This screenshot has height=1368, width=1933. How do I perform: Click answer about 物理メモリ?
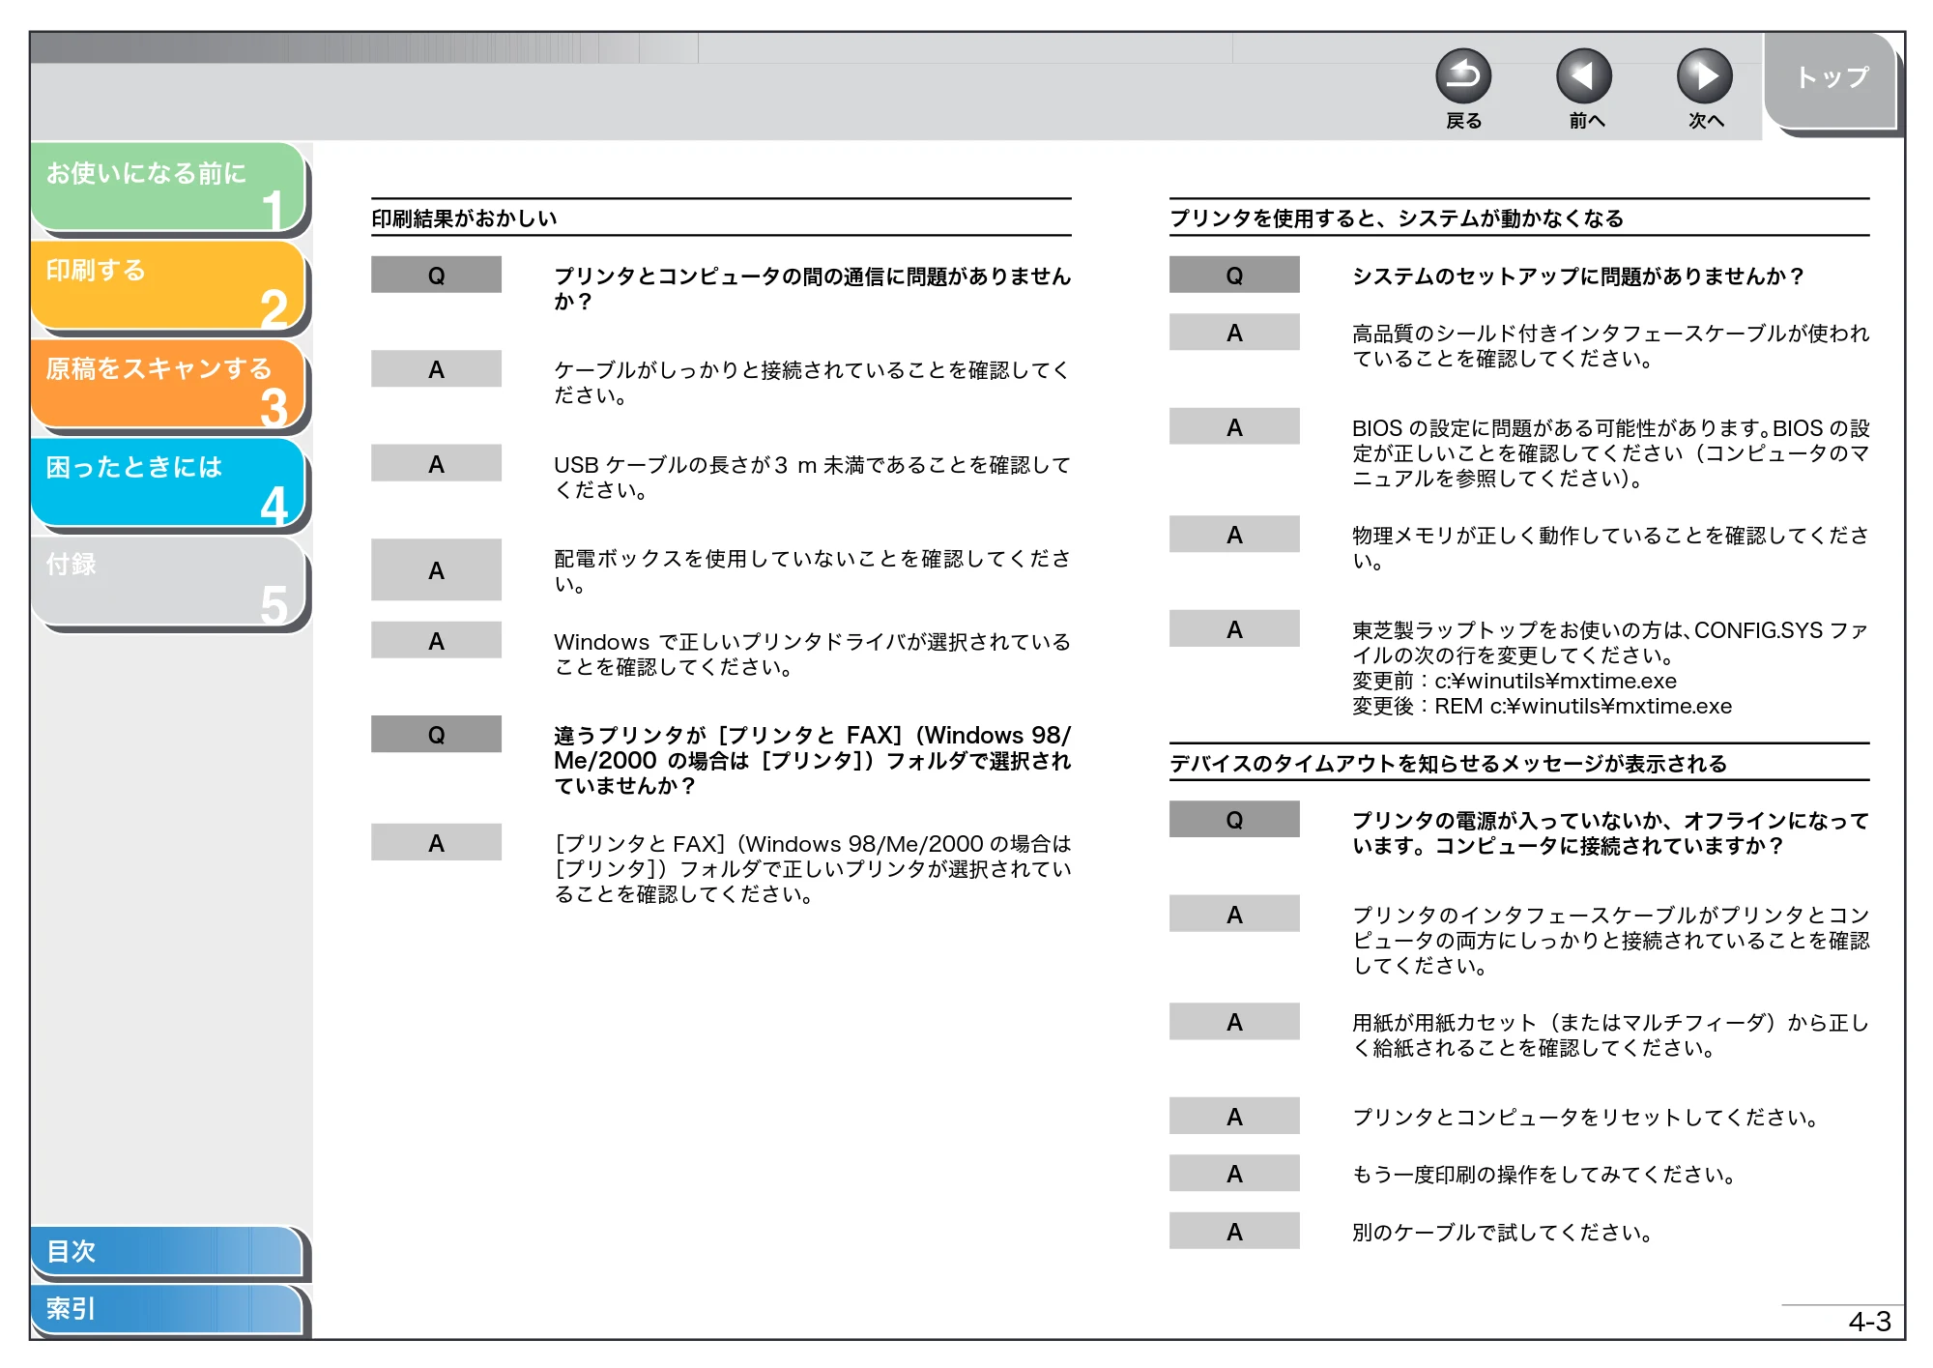pyautogui.click(x=1610, y=548)
